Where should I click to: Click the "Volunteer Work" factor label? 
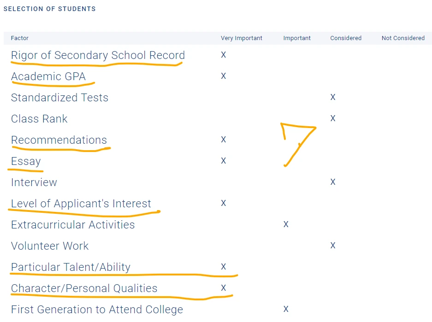coord(50,246)
